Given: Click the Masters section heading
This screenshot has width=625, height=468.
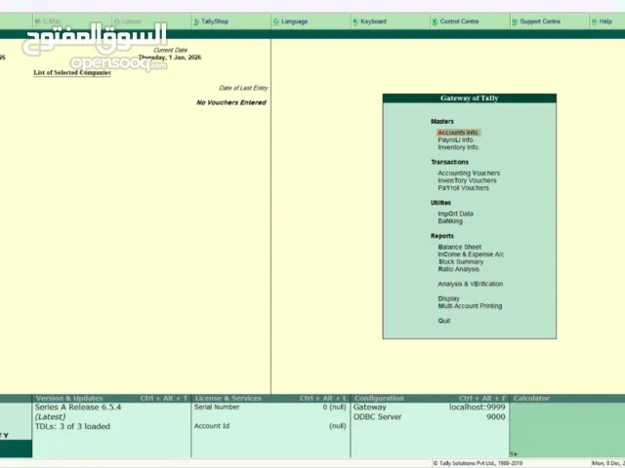Looking at the screenshot, I should tap(442, 121).
